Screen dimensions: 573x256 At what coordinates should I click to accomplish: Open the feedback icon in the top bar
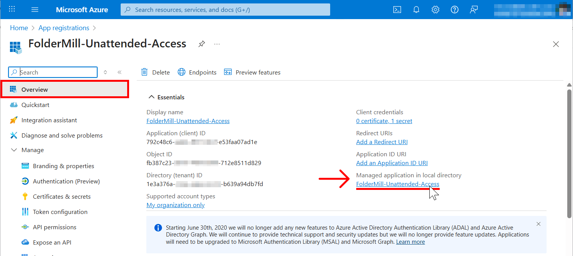(473, 9)
